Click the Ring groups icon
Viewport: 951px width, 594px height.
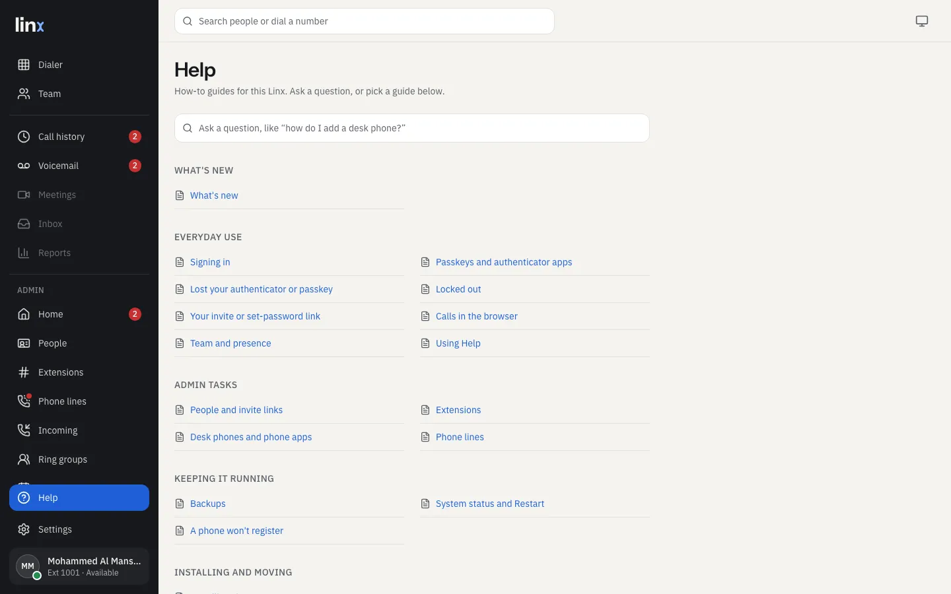coord(24,459)
